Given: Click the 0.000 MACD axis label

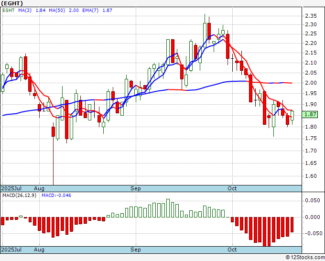Looking at the screenshot, I should pyautogui.click(x=313, y=217).
